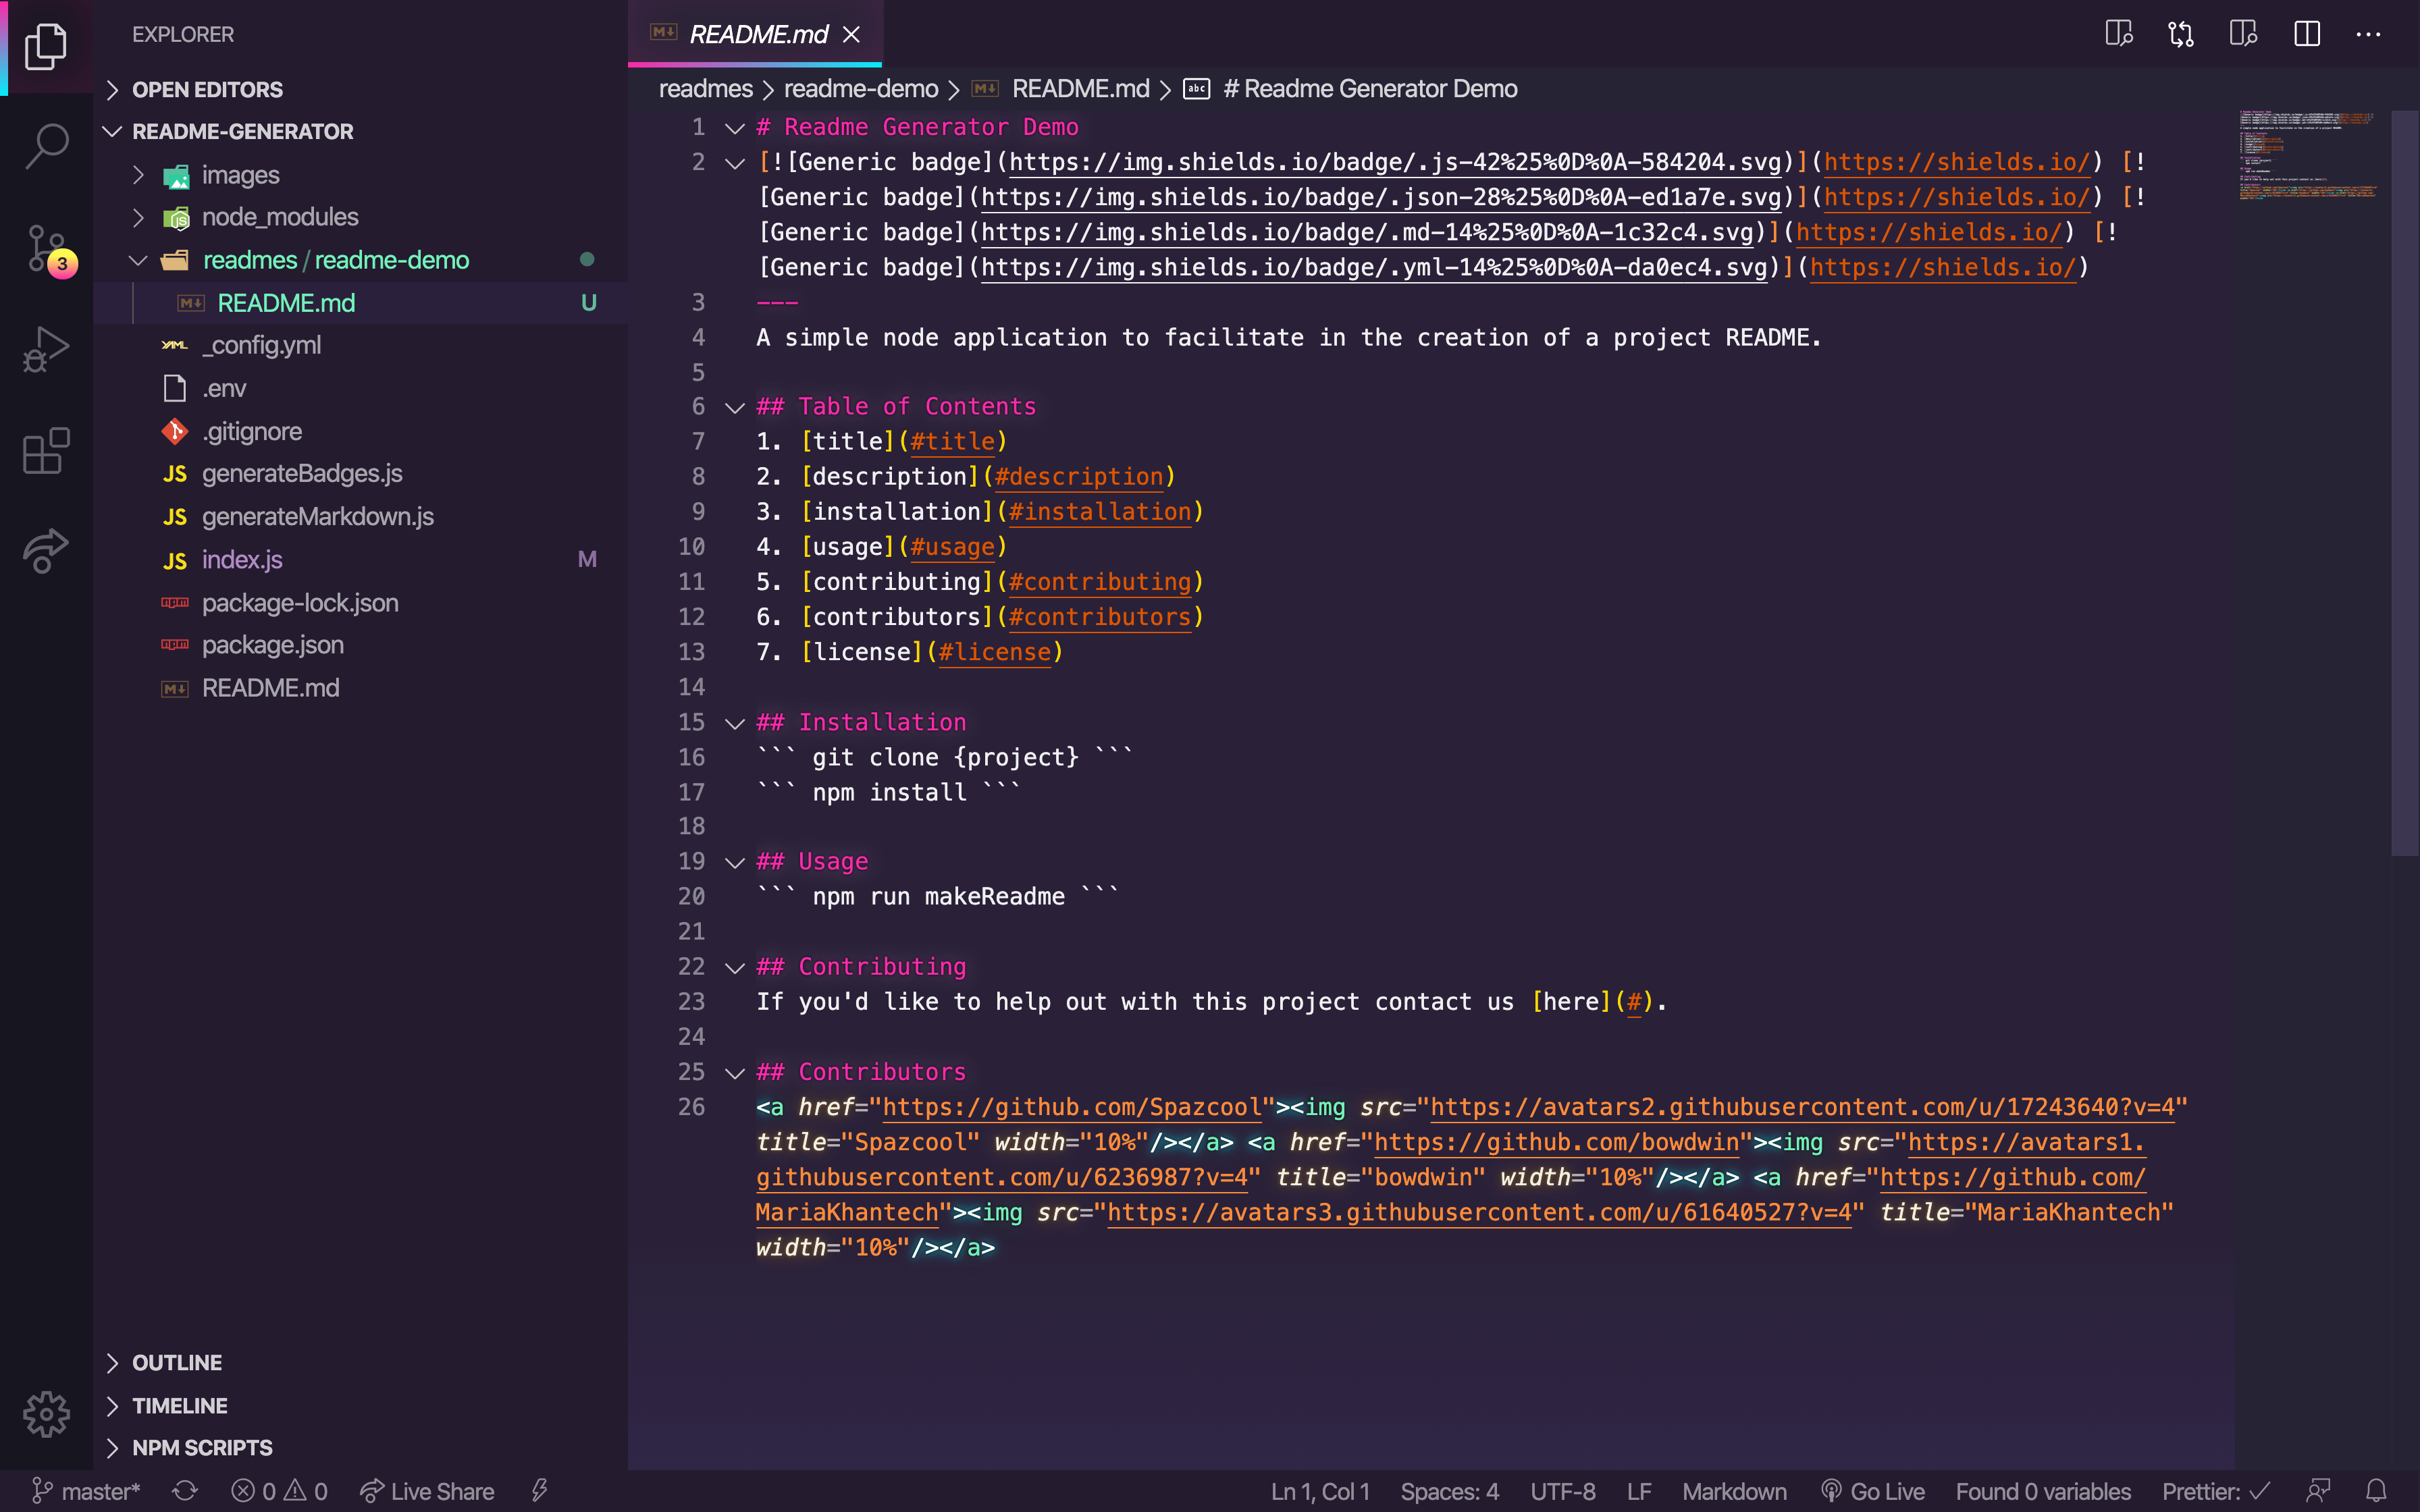Open Manage gear icon in activity bar
The width and height of the screenshot is (2420, 1512).
pyautogui.click(x=46, y=1414)
